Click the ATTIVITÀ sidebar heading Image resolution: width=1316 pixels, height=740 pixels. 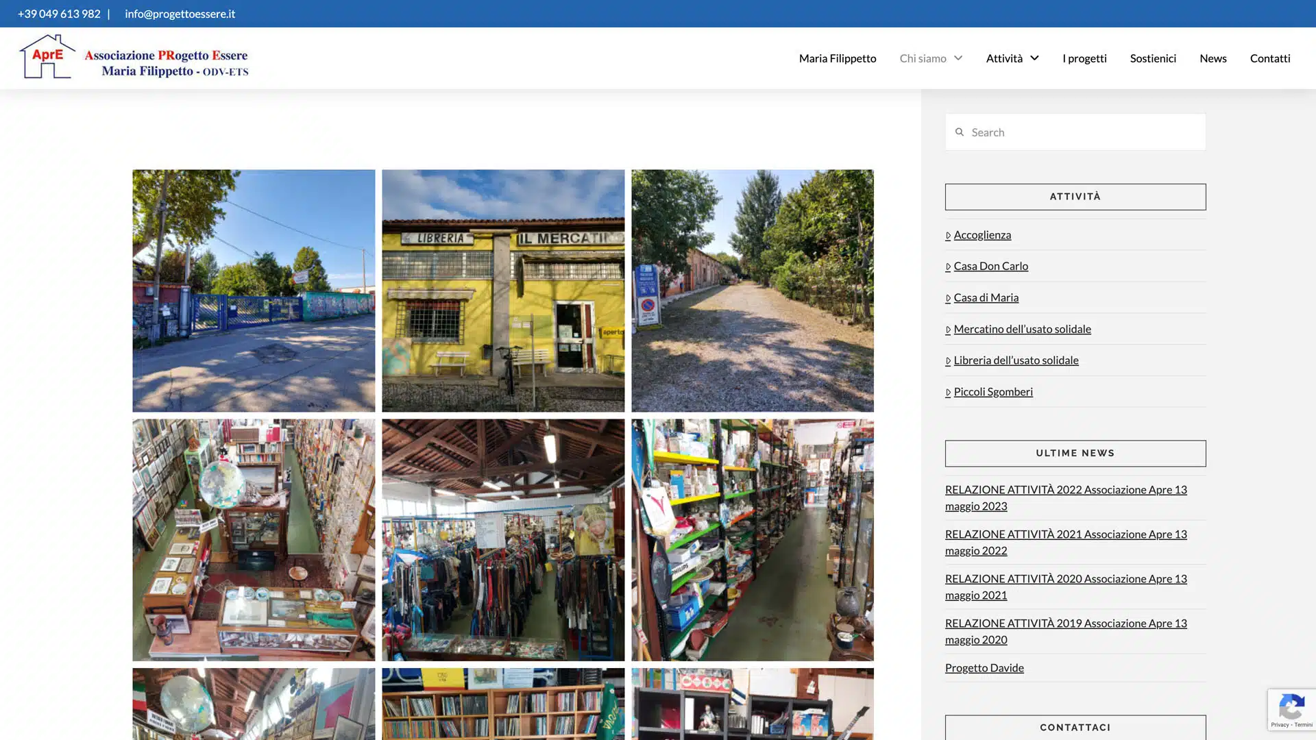click(x=1075, y=197)
